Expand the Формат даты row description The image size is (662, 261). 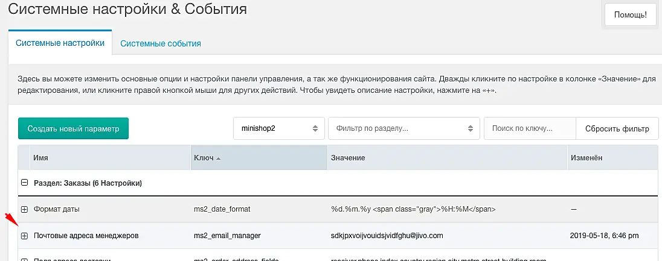[x=25, y=209]
